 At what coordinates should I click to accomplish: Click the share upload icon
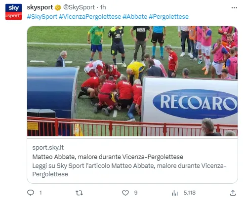pos(233,193)
